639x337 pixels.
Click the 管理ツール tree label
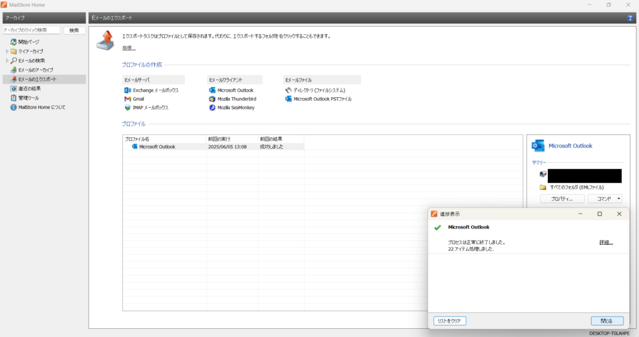(29, 98)
